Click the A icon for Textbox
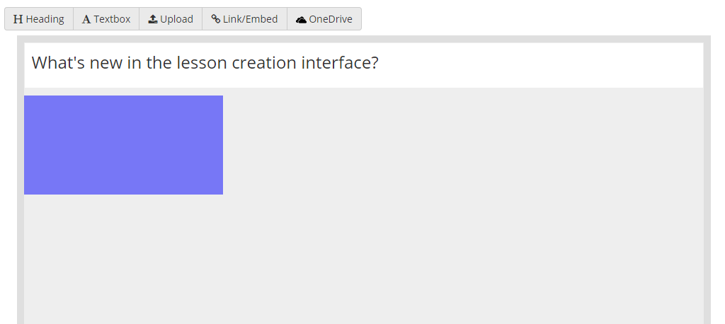The image size is (725, 324). coord(86,19)
